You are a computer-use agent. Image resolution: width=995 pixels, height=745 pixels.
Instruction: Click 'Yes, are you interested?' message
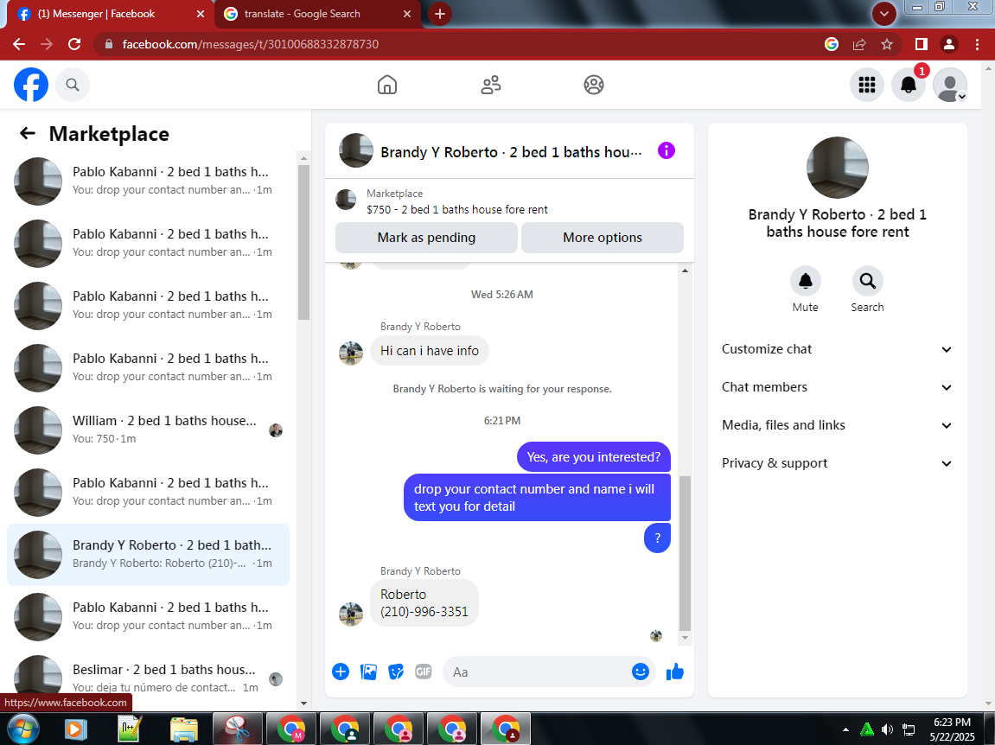(x=593, y=457)
